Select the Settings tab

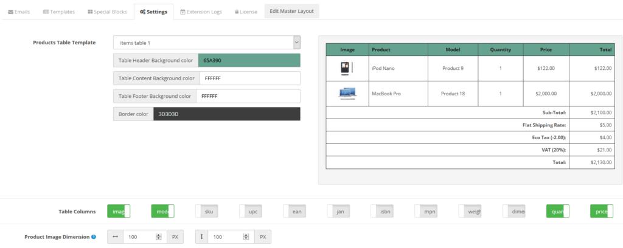pos(153,12)
